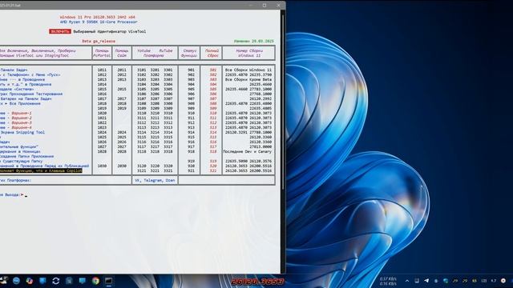Click 'Номер Сборки Windows 11' header
This screenshot has height=288, width=513.
pos(249,54)
